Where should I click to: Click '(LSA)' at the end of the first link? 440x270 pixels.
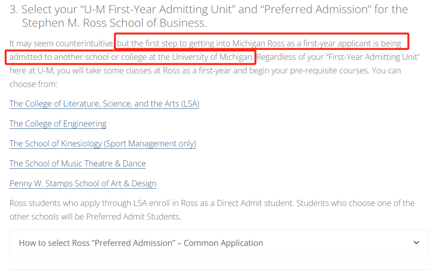(190, 103)
